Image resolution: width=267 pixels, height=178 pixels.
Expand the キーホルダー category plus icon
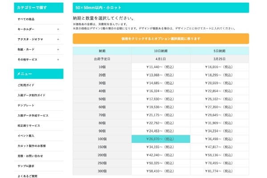58,29
